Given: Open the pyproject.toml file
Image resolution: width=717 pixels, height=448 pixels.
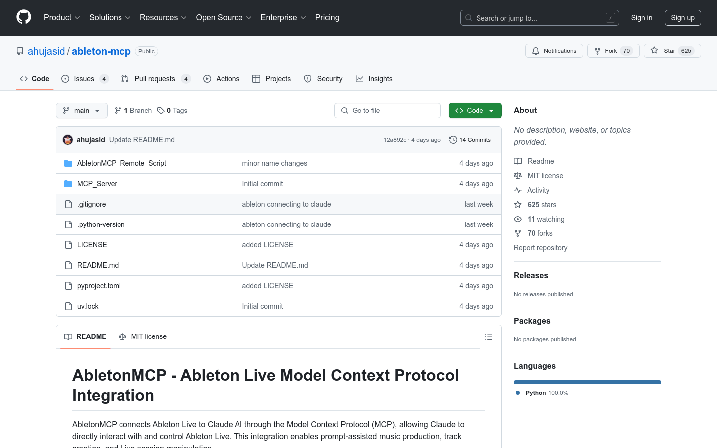Looking at the screenshot, I should (x=99, y=286).
